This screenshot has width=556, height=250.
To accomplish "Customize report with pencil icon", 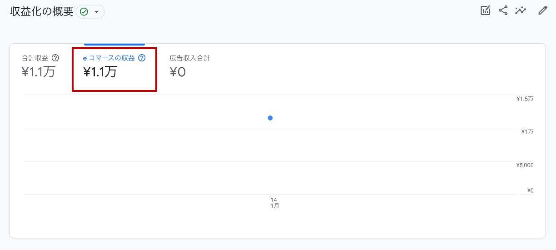I will 543,10.
